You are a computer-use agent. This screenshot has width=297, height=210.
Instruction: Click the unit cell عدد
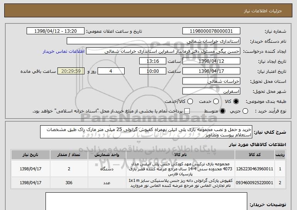tap(107, 183)
